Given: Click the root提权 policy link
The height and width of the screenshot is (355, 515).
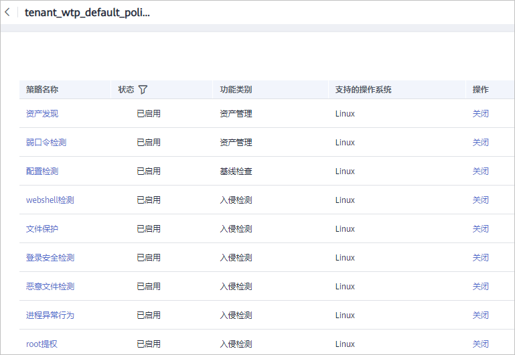Looking at the screenshot, I should [x=42, y=344].
